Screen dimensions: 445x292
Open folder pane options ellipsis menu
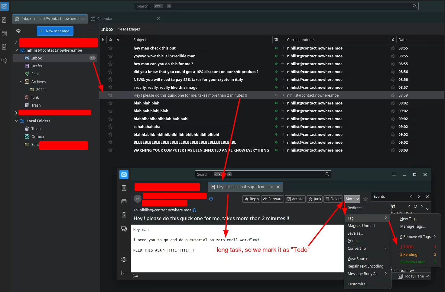[92, 31]
